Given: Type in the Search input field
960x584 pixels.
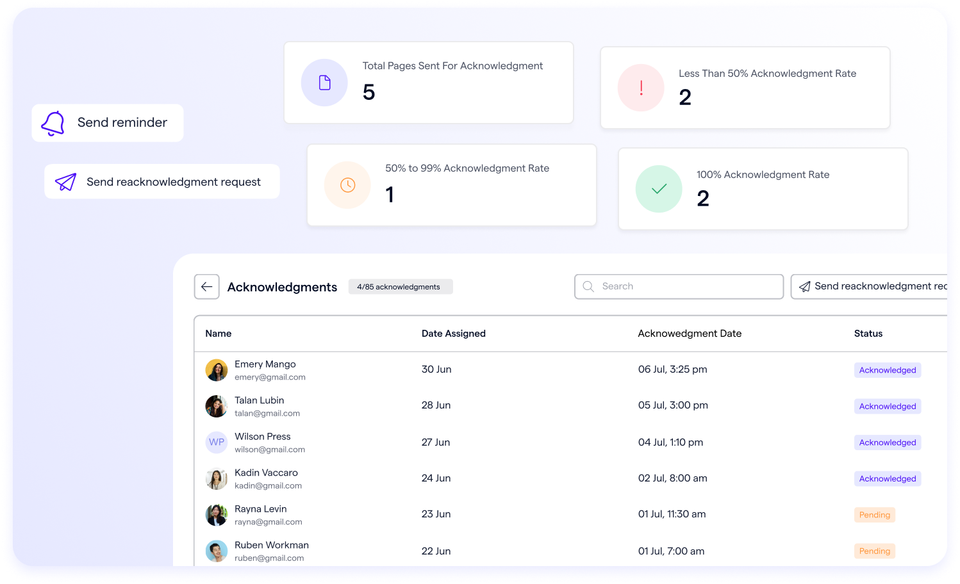Looking at the screenshot, I should tap(686, 287).
